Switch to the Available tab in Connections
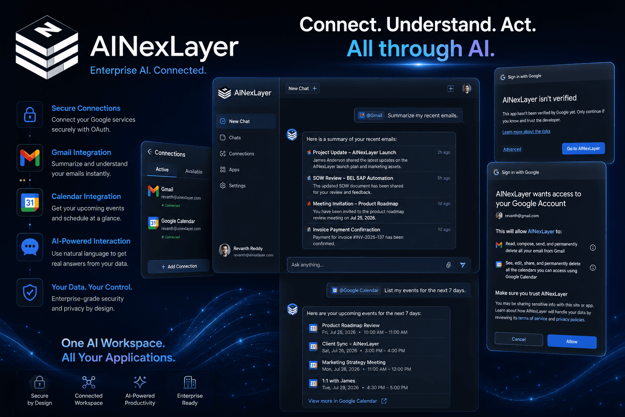This screenshot has width=625, height=417. pos(194,171)
